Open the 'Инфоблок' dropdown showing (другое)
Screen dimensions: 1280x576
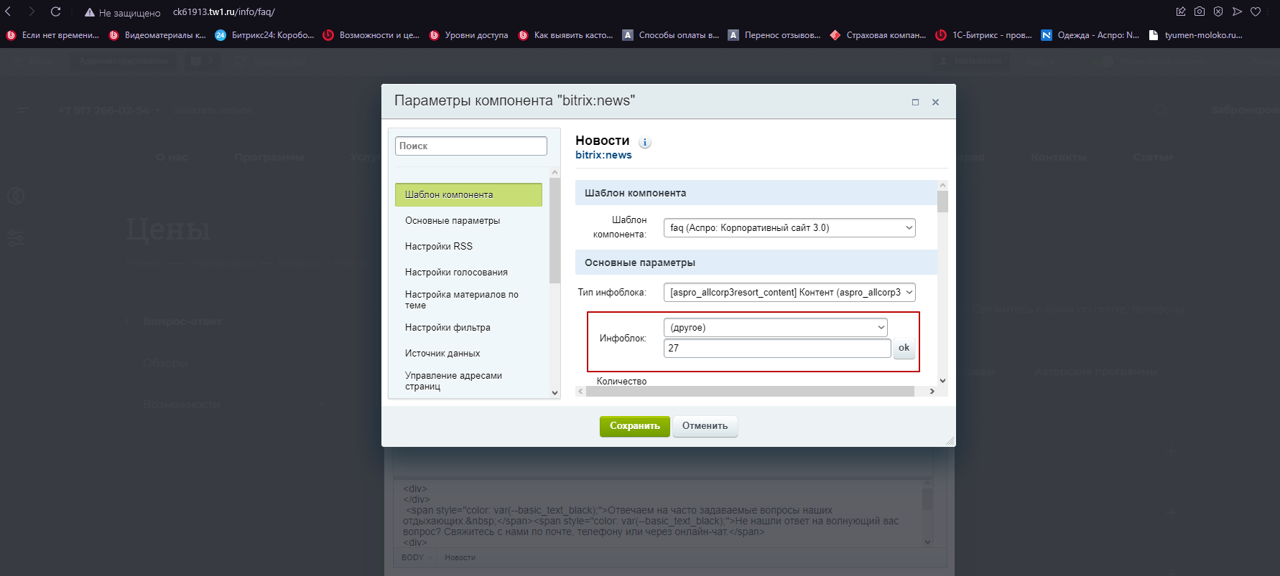coord(775,328)
